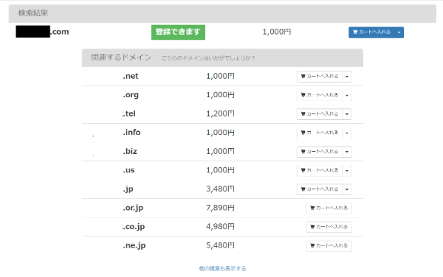Expand options arrow for .us row
This screenshot has width=443, height=277.
(347, 170)
